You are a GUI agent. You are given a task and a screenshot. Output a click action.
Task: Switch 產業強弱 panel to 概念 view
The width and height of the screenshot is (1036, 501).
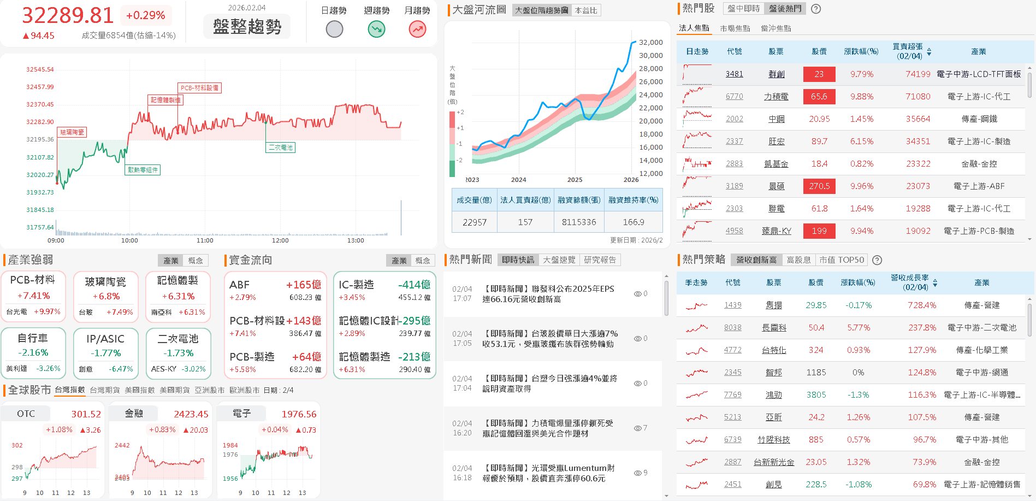(196, 260)
